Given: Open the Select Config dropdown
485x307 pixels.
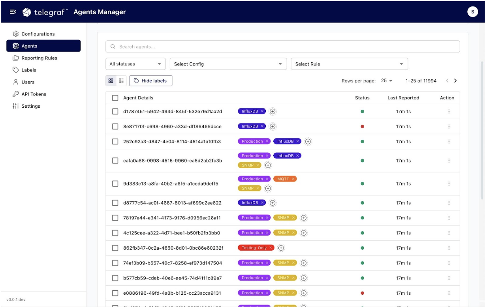Looking at the screenshot, I should point(228,64).
